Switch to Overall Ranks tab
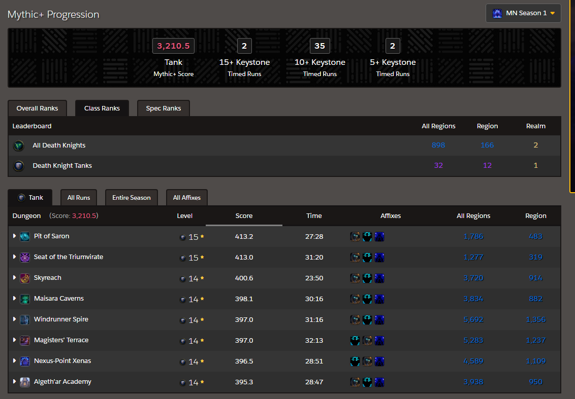 pos(37,108)
